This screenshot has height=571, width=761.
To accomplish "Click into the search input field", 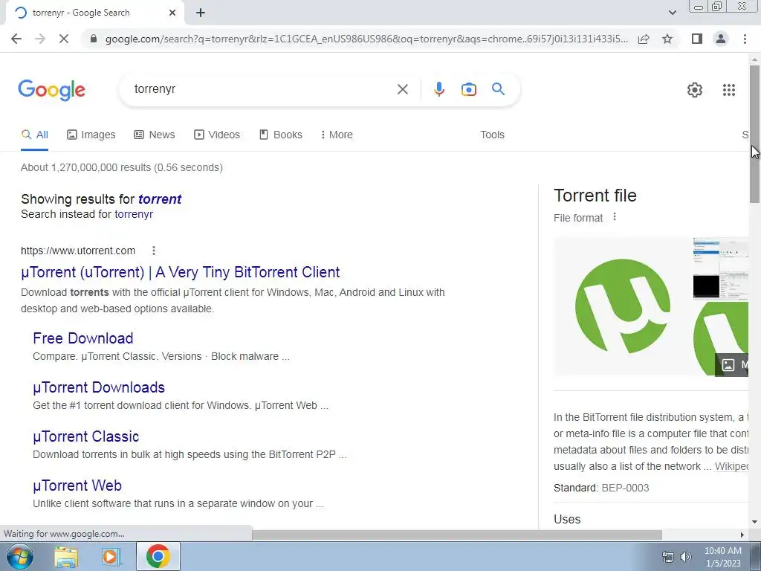I will (x=262, y=89).
